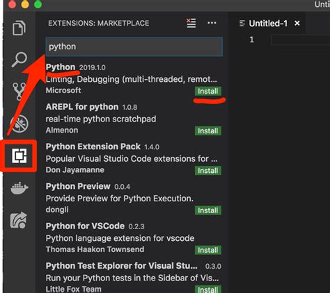330x293 pixels.
Task: Clear extensions search results icon
Action: [x=191, y=23]
